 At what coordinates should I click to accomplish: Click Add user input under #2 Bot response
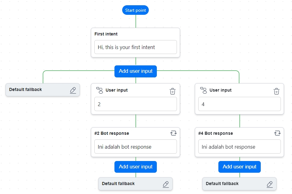click(135, 167)
